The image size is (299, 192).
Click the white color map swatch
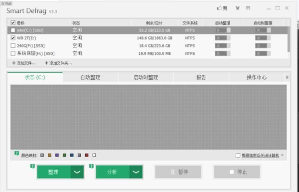[x=94, y=155]
